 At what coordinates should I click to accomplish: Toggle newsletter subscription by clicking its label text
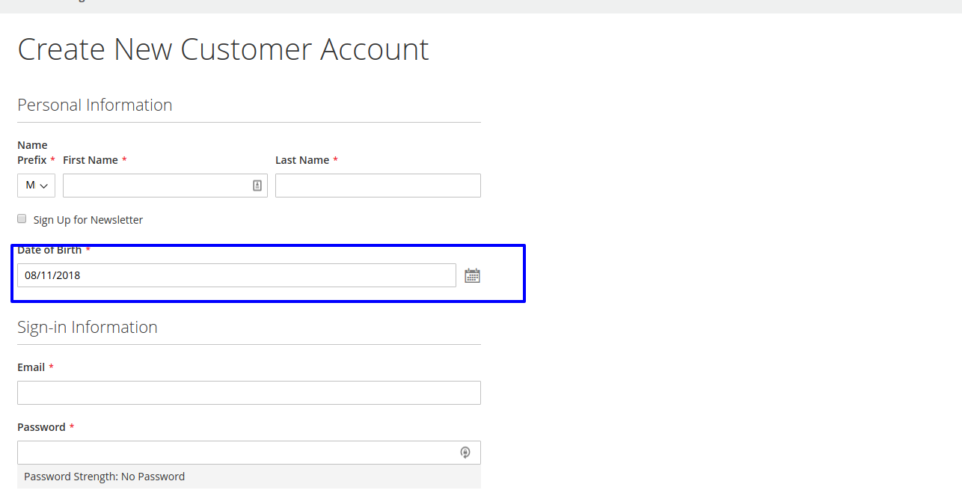(x=88, y=219)
